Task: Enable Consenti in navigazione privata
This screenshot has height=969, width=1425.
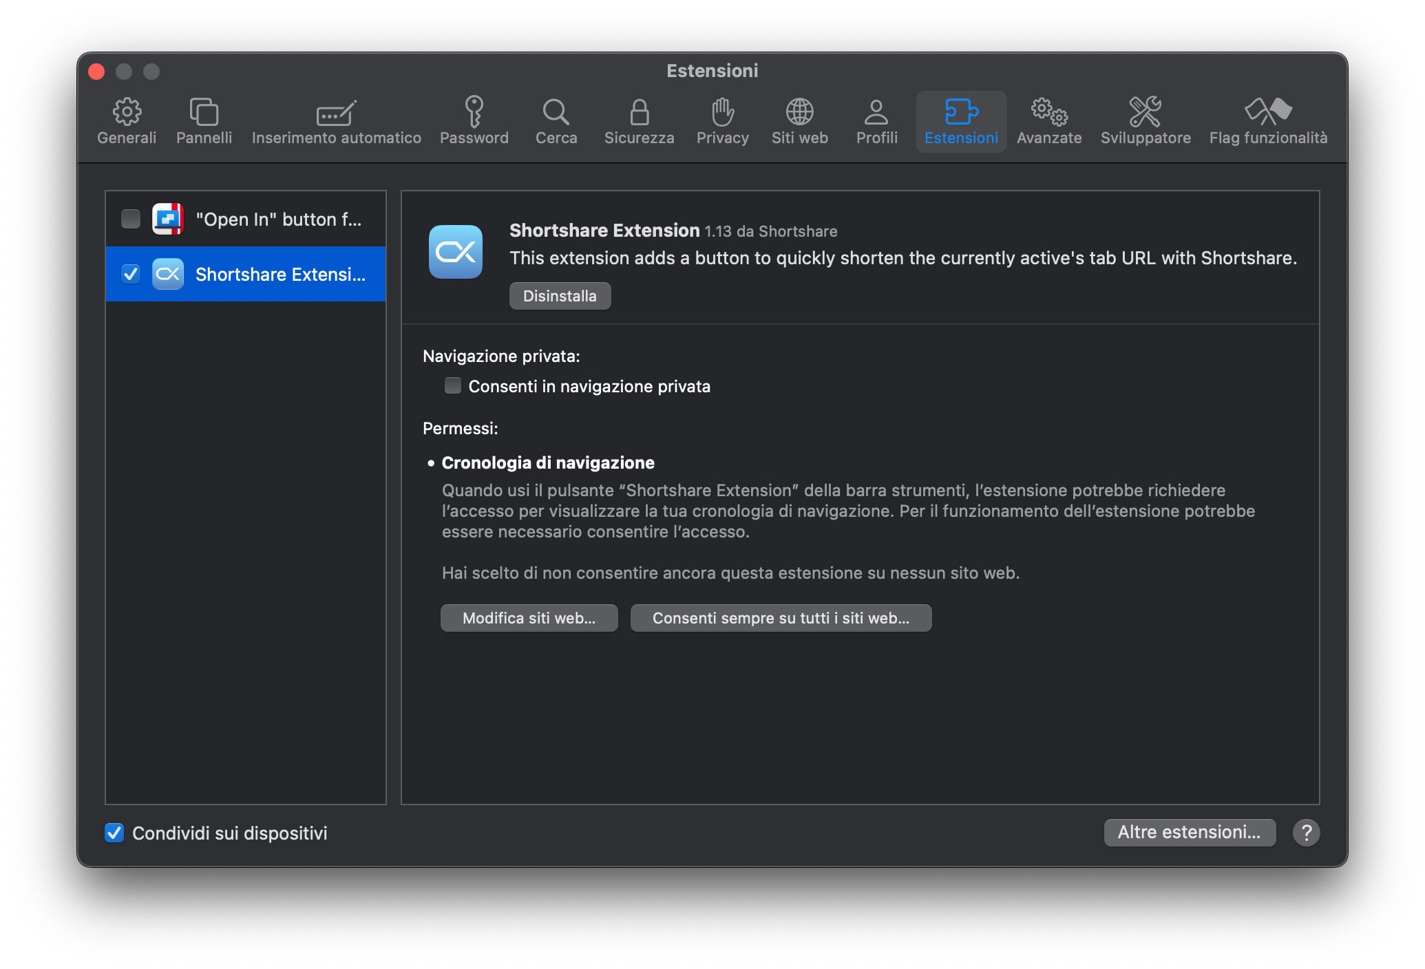Action: [452, 386]
